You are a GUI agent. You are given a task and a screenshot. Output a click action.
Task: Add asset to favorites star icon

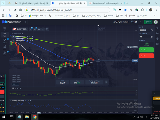coord(25,22)
